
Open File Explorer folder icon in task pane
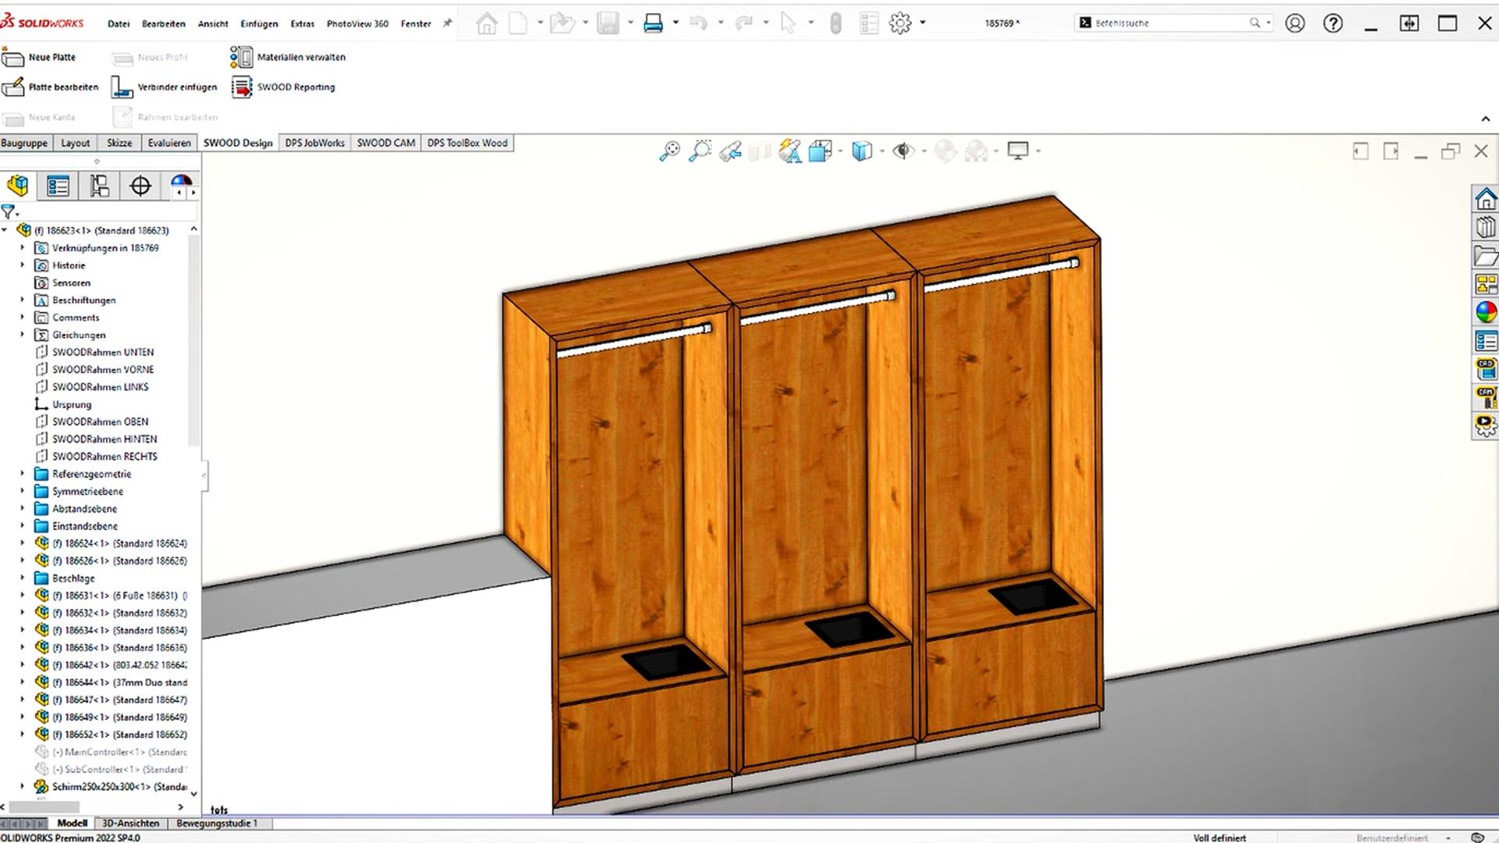point(1486,255)
